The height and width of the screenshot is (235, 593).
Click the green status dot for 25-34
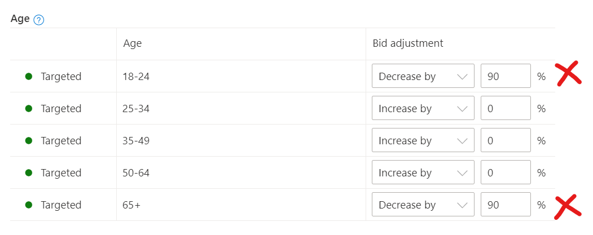28,108
